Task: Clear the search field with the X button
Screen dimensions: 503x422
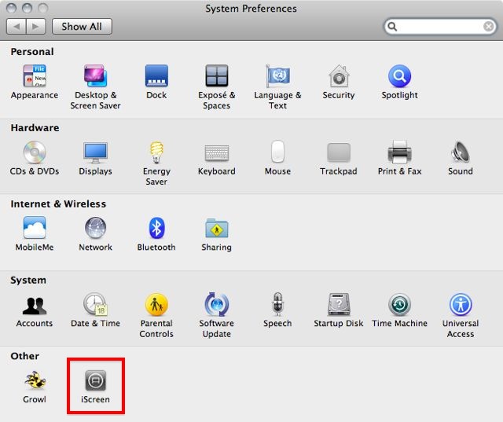Action: click(488, 26)
